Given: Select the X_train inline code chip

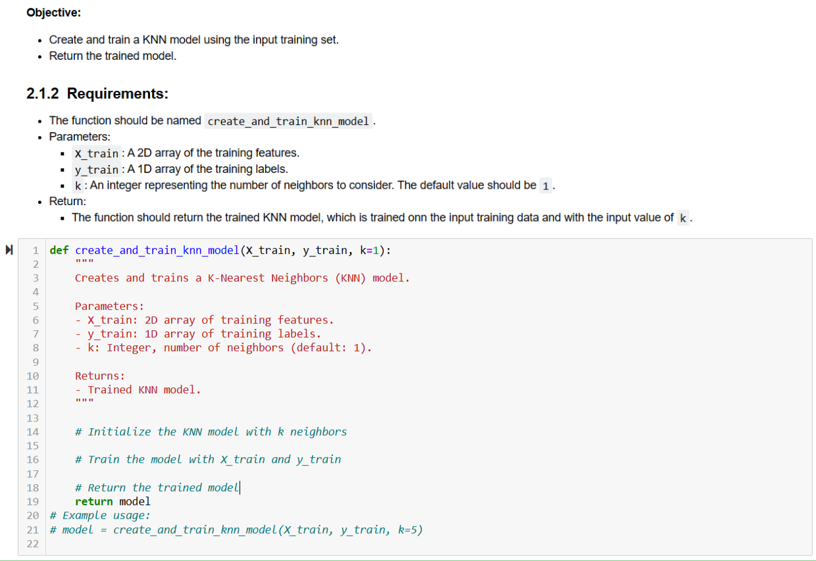Looking at the screenshot, I should (x=97, y=153).
